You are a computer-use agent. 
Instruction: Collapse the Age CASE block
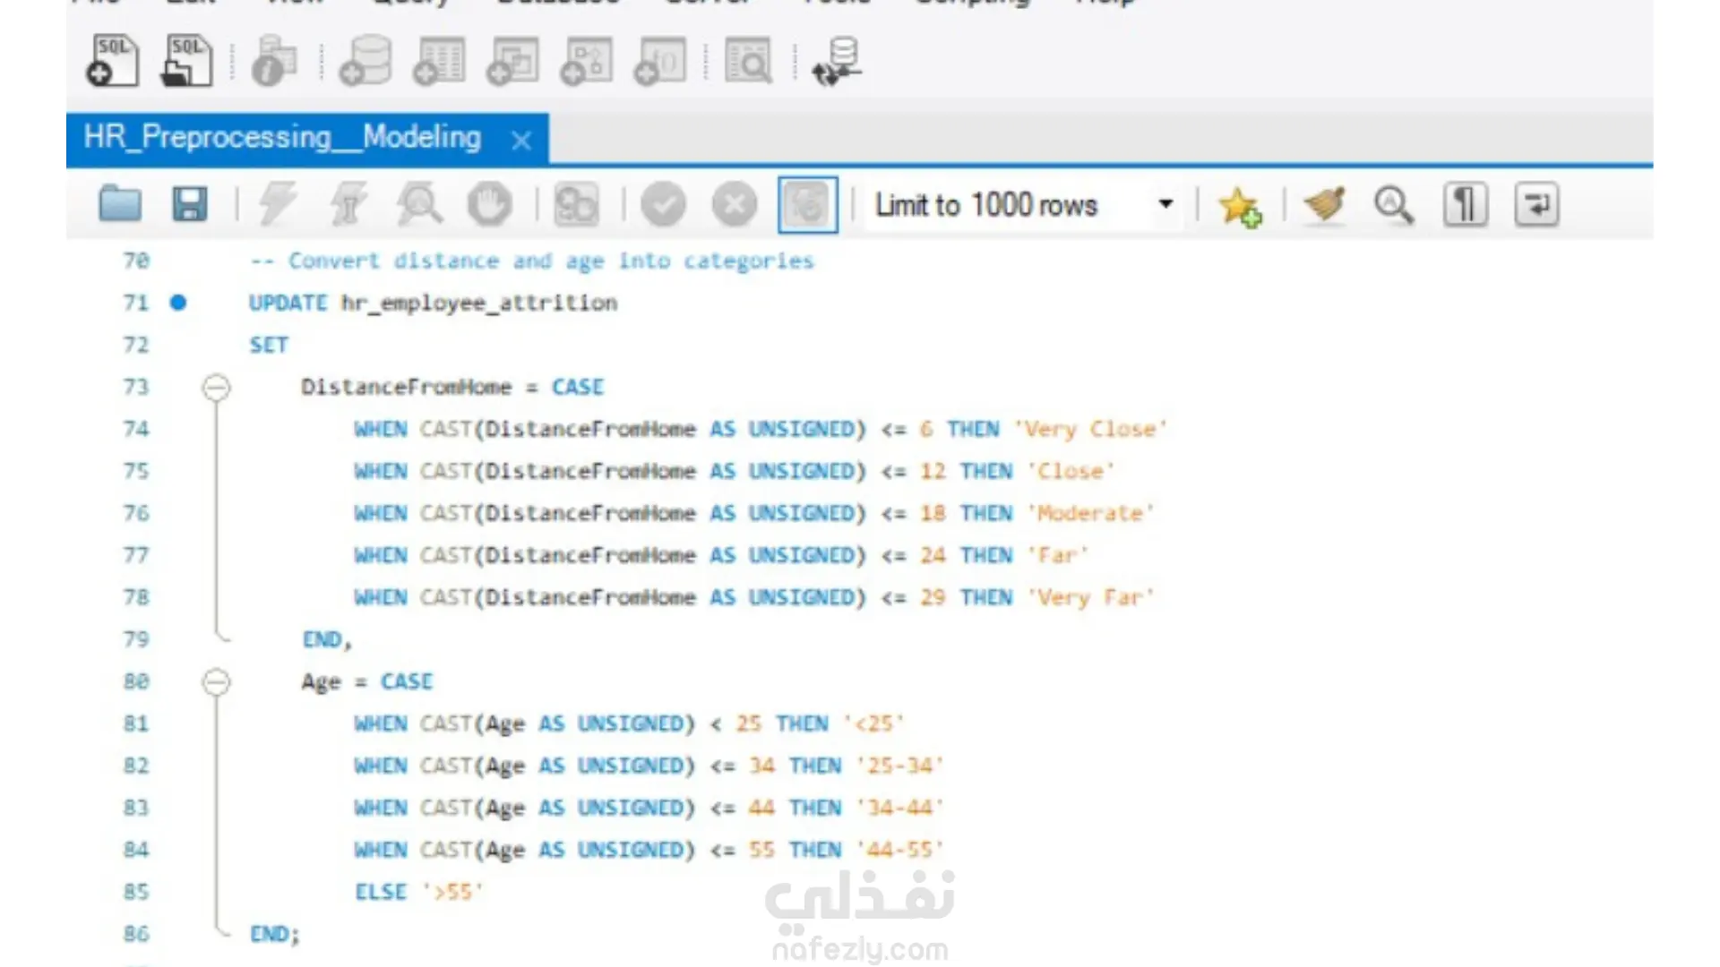216,682
